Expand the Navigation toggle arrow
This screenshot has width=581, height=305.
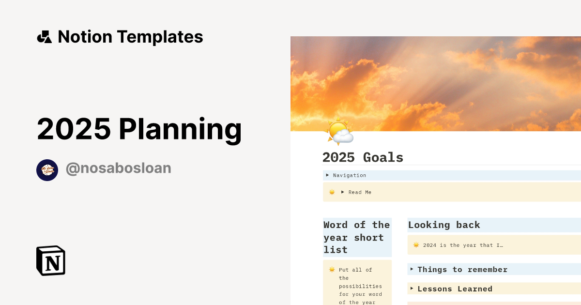[x=328, y=175]
